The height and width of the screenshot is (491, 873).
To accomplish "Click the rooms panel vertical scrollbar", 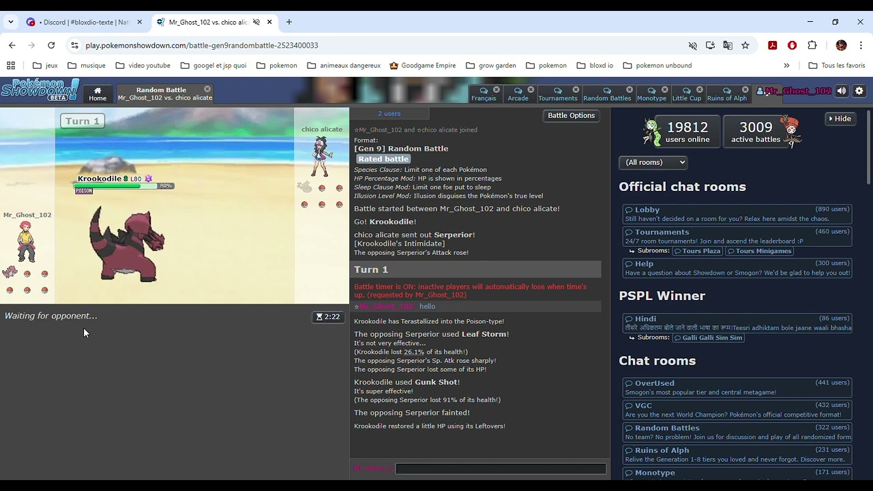I will click(869, 147).
